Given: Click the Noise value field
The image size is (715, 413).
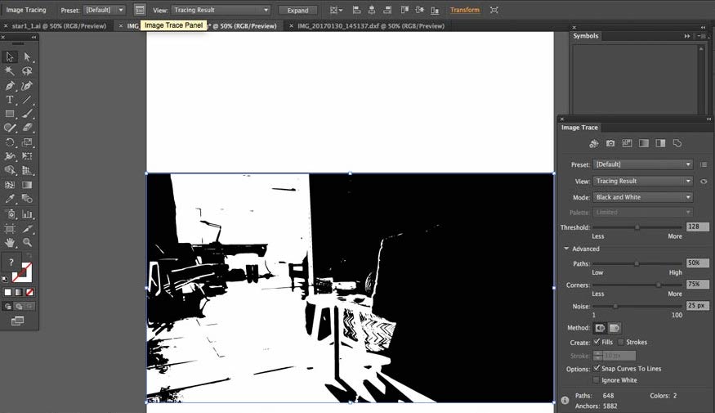Looking at the screenshot, I should pyautogui.click(x=697, y=305).
